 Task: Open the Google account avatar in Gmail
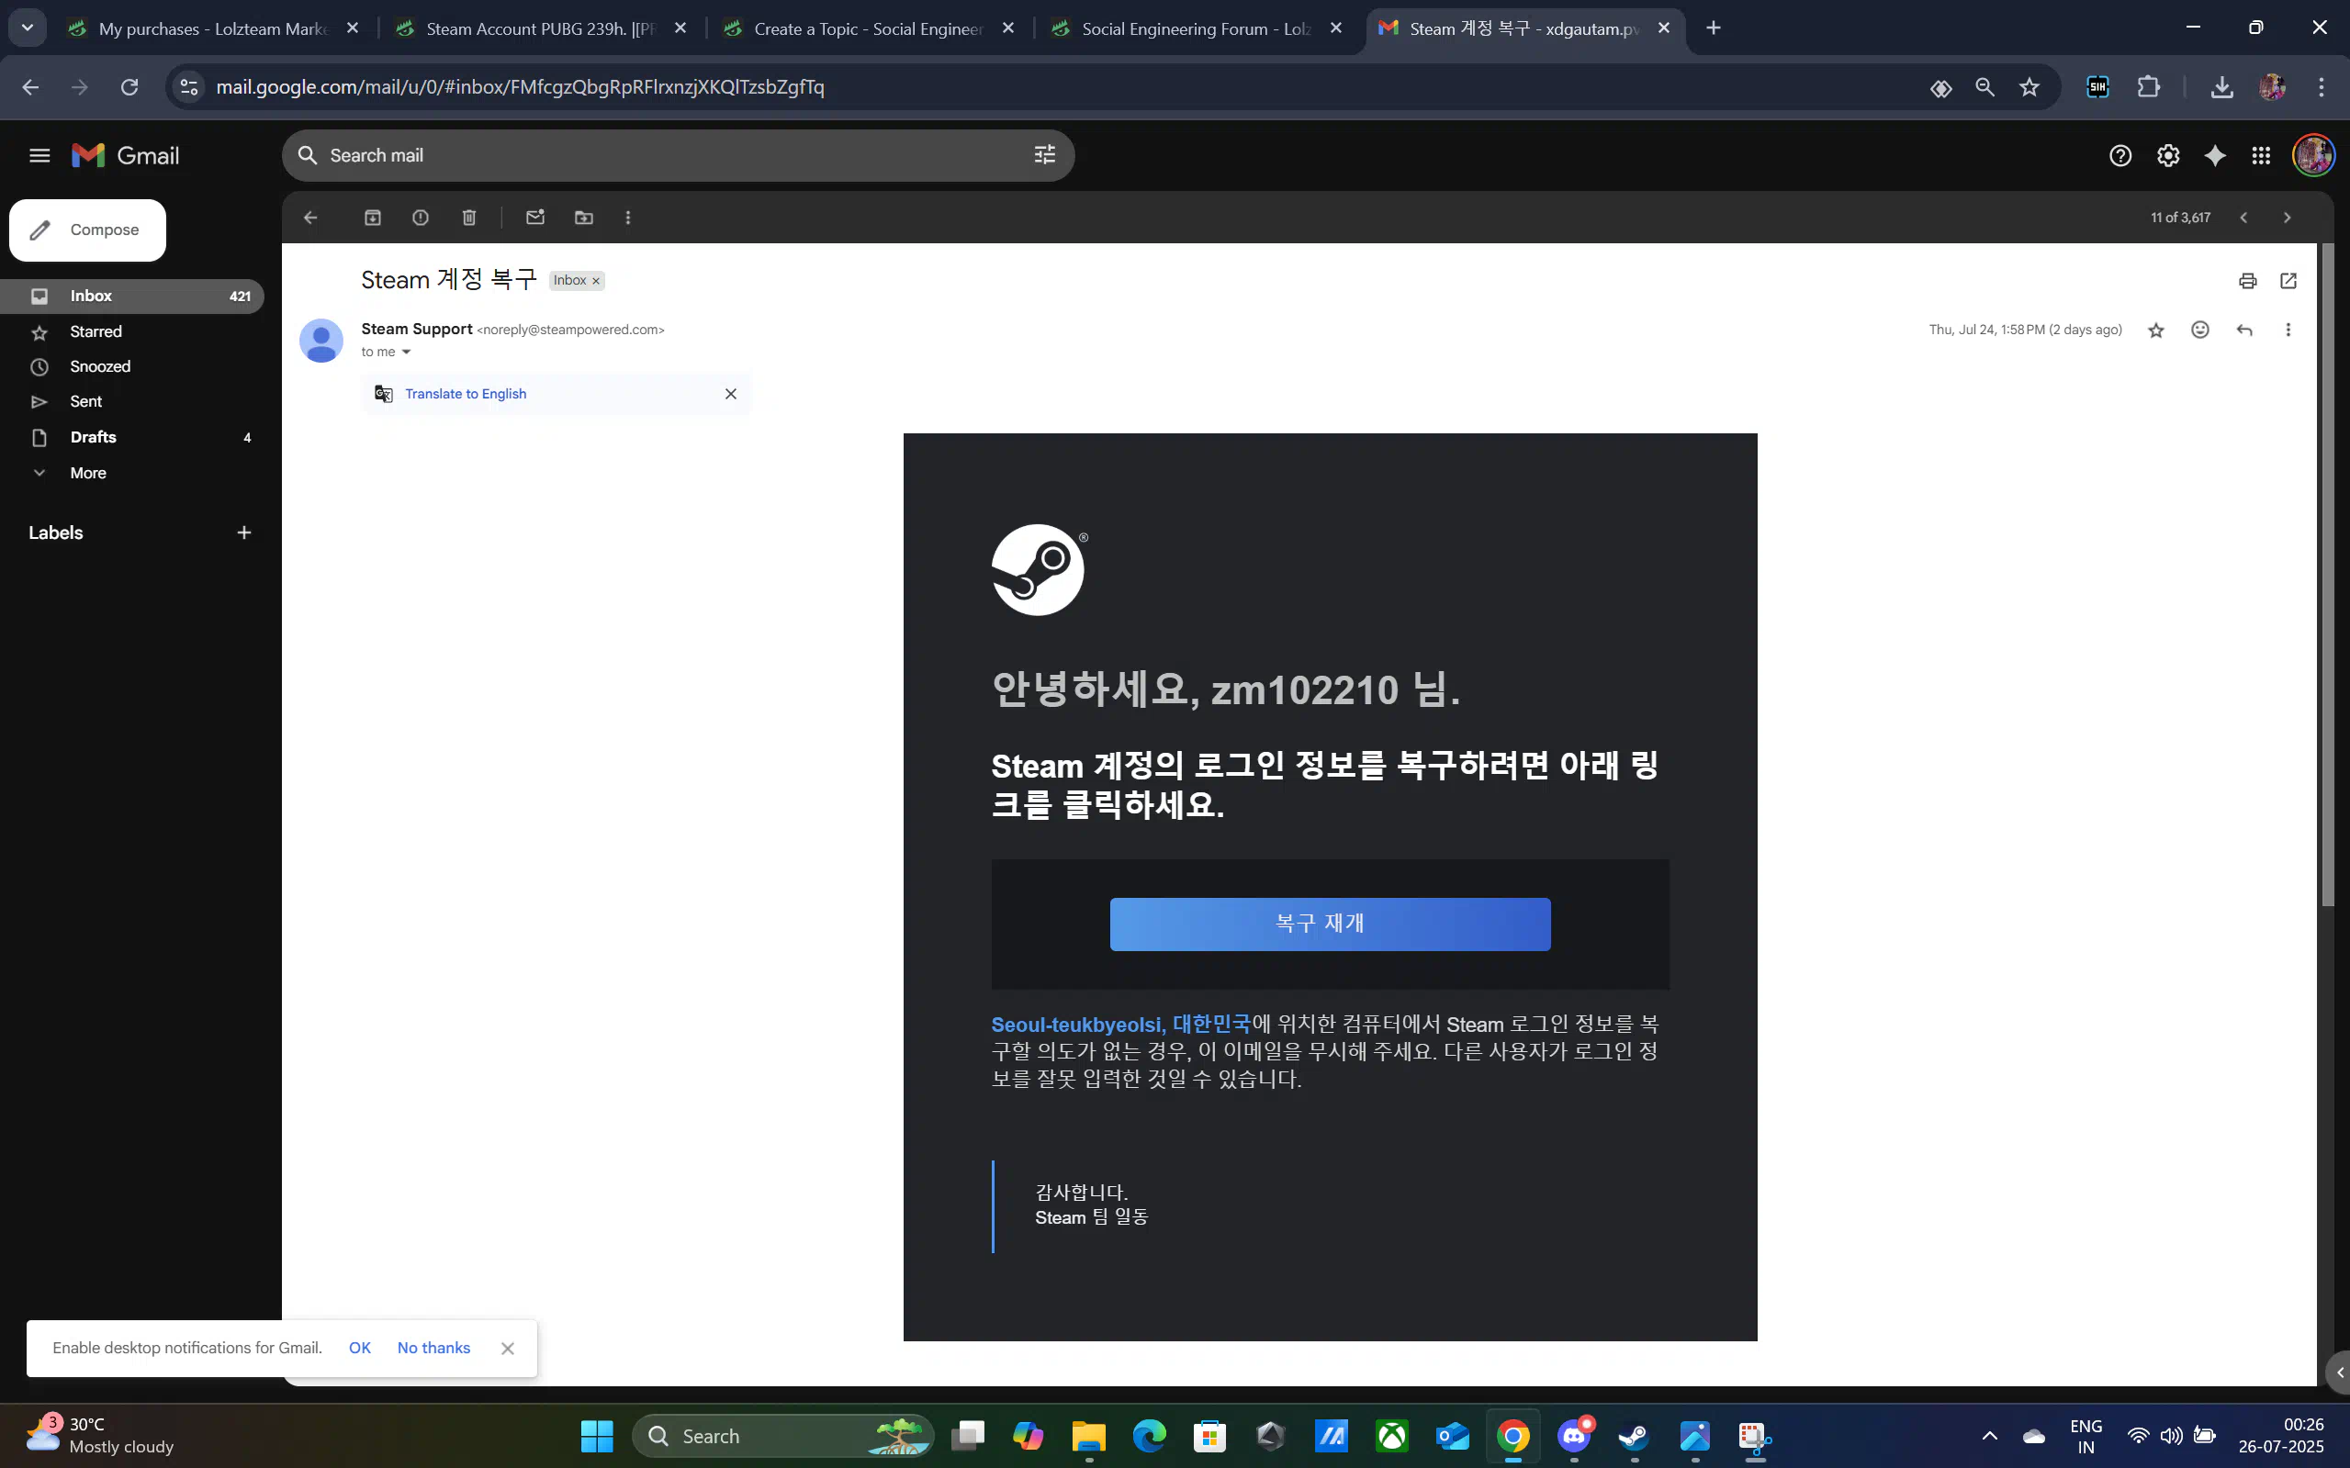coord(2313,155)
